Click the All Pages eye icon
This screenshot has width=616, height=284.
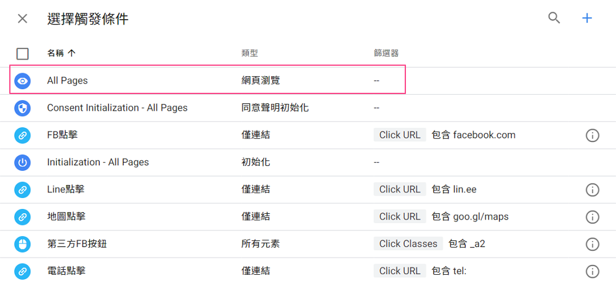(22, 81)
